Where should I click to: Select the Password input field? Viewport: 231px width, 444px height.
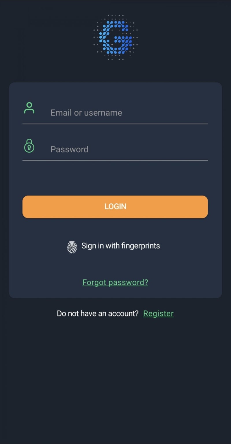click(121, 149)
